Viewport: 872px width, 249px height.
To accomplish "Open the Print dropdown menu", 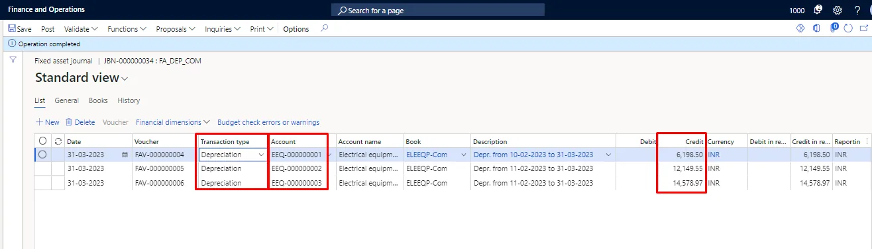I will pos(262,29).
